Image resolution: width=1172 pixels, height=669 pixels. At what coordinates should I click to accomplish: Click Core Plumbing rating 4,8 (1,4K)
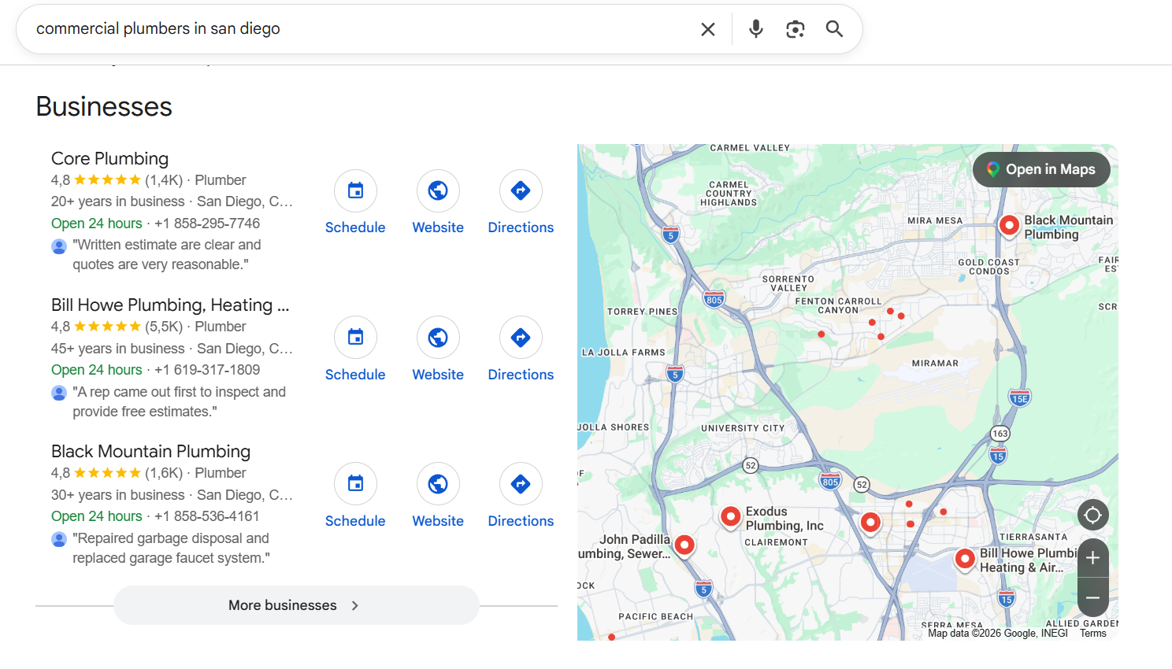pyautogui.click(x=117, y=180)
